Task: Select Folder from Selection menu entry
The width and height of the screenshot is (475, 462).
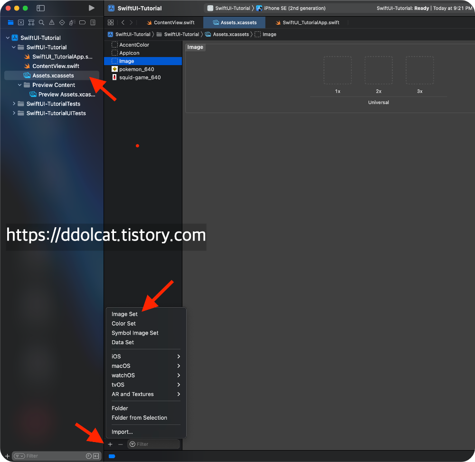Action: click(139, 418)
